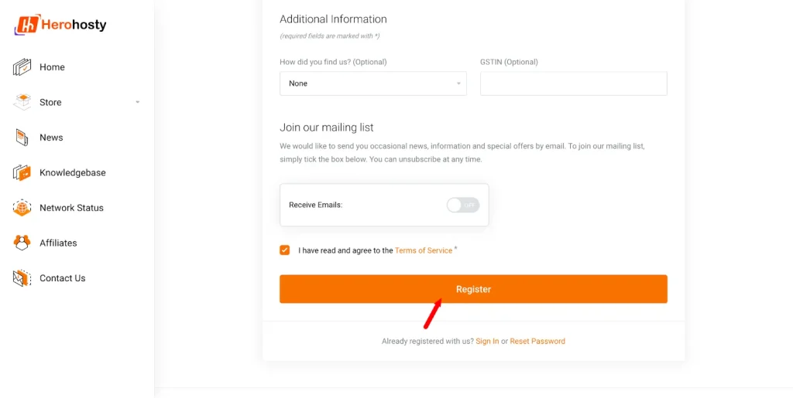793x398 pixels.
Task: Click the Contact Us envelope icon
Action: 22,278
